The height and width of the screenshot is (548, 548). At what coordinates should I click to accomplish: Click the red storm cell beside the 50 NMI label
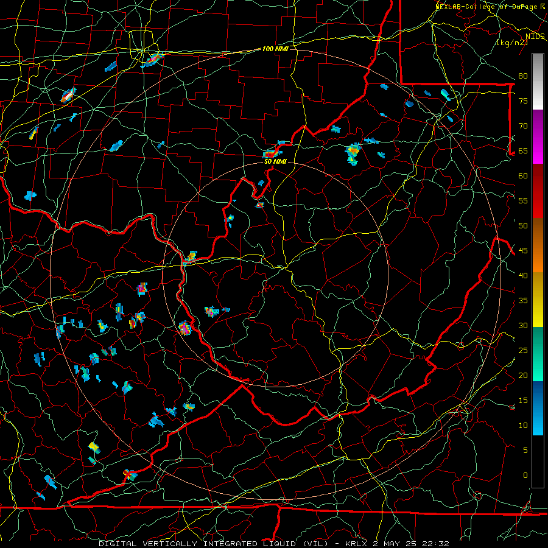click(270, 154)
